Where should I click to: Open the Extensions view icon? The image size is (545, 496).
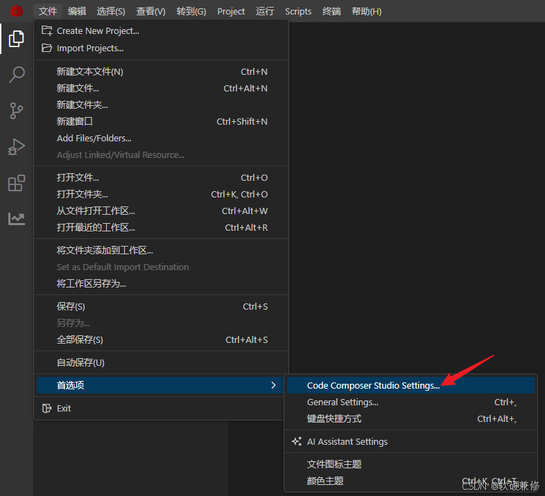[x=17, y=183]
